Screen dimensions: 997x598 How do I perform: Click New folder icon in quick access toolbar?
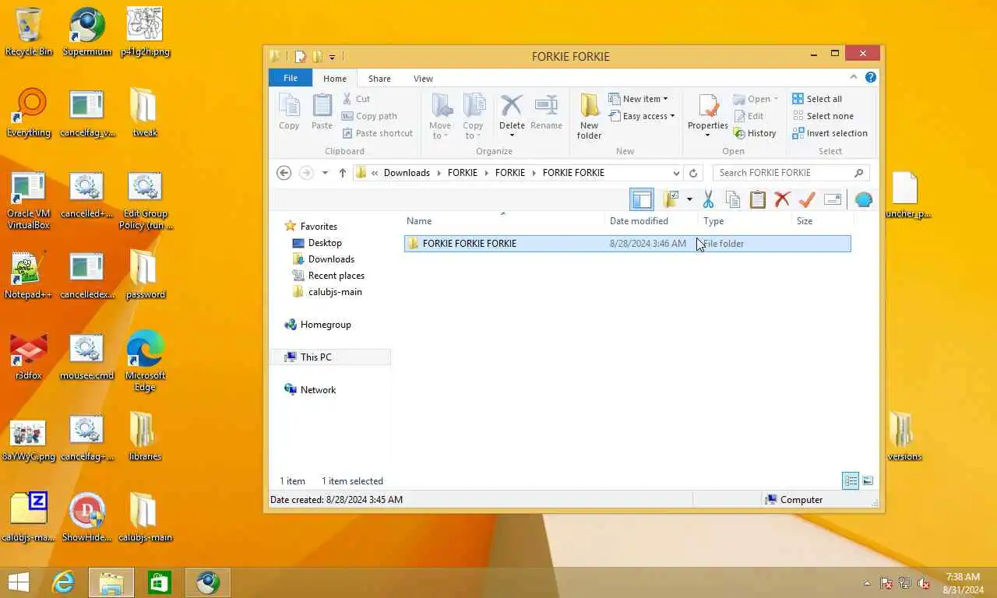[x=317, y=56]
